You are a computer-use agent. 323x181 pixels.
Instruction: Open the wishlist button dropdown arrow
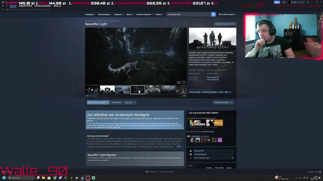(108, 102)
